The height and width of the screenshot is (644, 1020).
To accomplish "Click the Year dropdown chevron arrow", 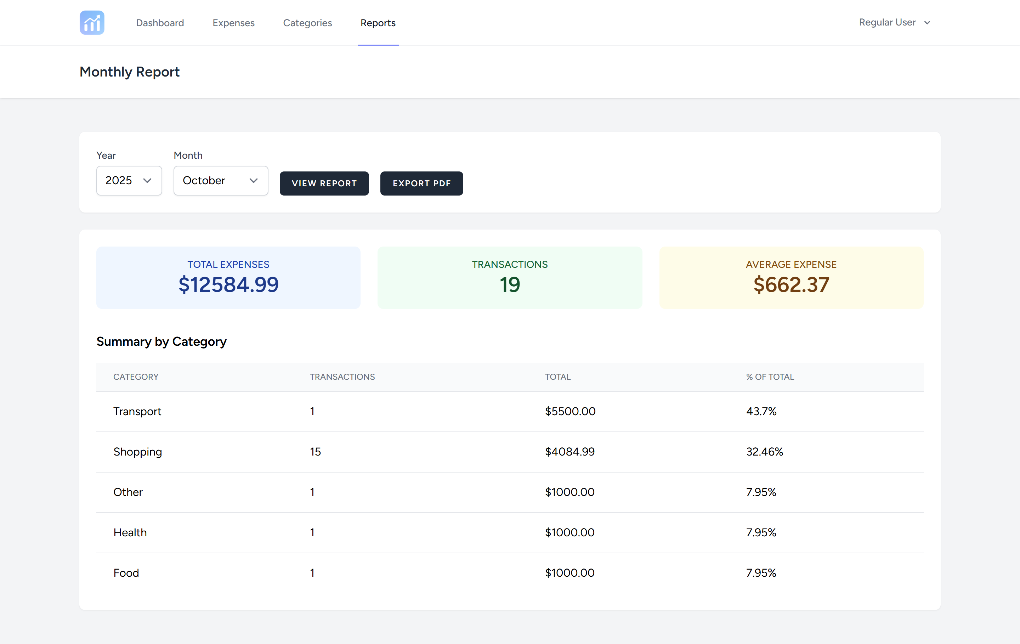I will click(147, 181).
